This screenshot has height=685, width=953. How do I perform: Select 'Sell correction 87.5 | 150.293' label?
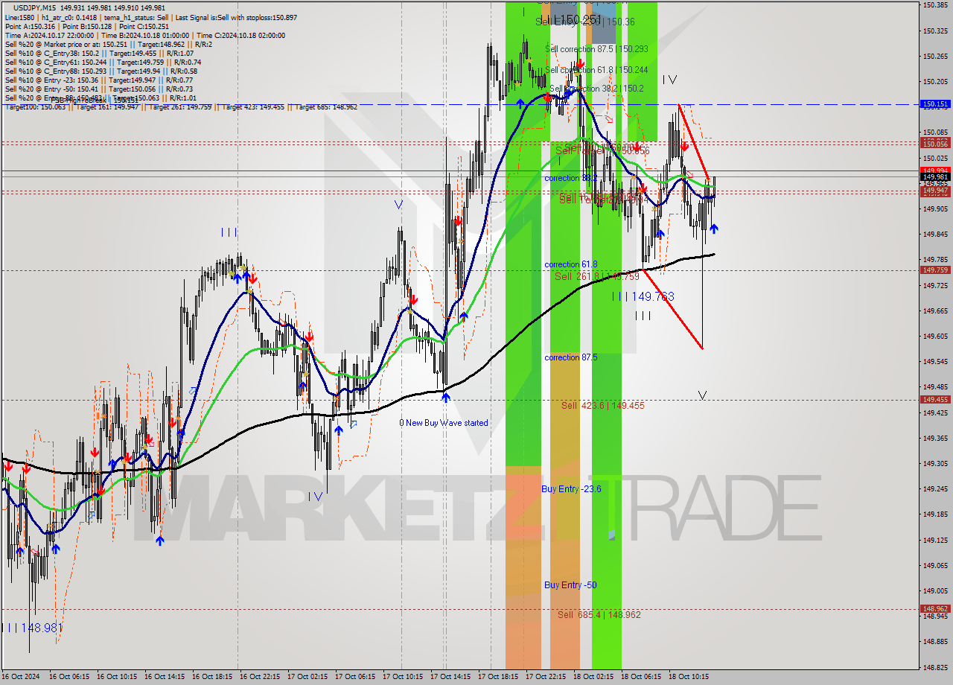(x=596, y=49)
